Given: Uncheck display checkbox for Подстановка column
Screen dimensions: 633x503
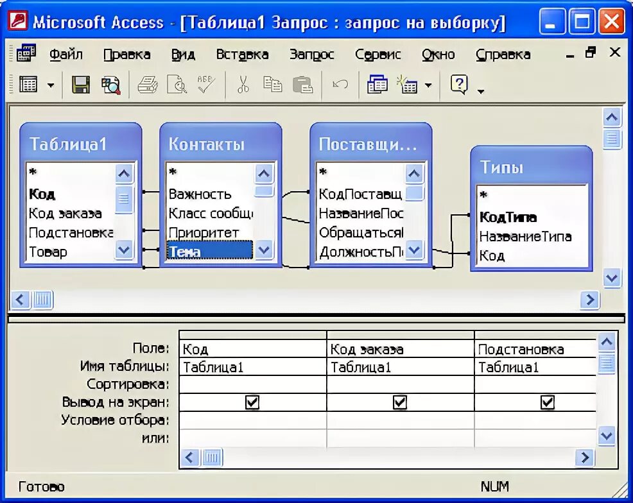Looking at the screenshot, I should coord(547,402).
